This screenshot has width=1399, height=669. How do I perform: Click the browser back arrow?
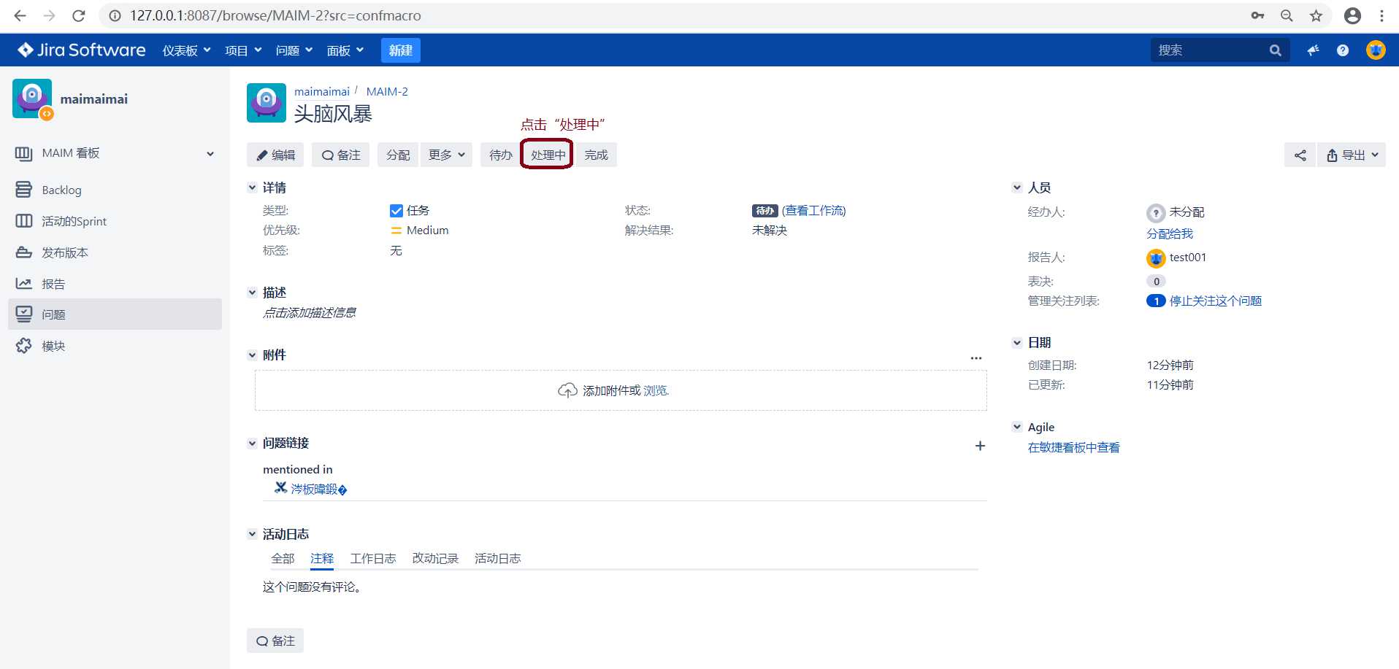[20, 15]
